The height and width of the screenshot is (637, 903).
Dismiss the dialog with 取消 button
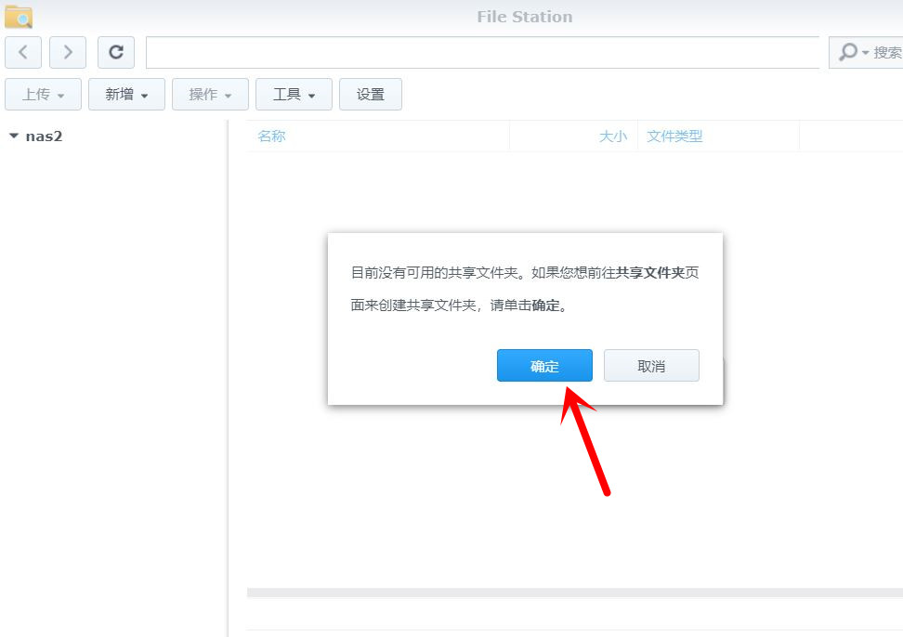click(651, 365)
